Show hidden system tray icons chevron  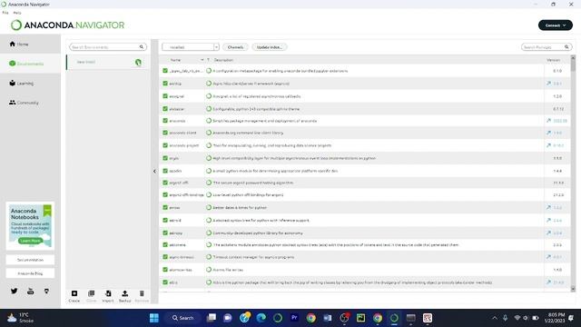(495, 318)
